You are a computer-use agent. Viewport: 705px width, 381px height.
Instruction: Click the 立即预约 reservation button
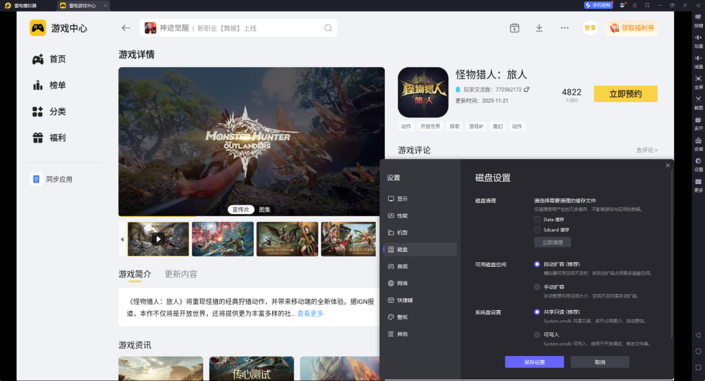point(625,93)
